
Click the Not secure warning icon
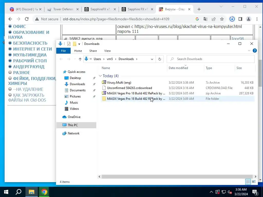click(x=37, y=19)
